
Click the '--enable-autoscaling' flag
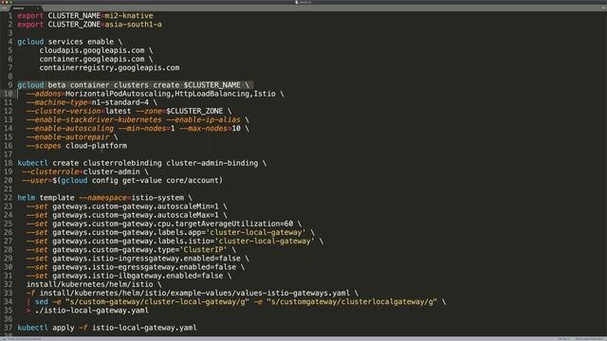coord(70,129)
